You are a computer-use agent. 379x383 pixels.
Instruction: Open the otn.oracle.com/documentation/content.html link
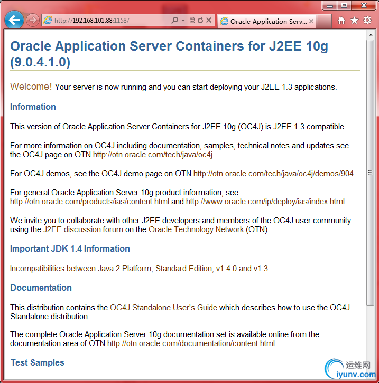pos(191,343)
